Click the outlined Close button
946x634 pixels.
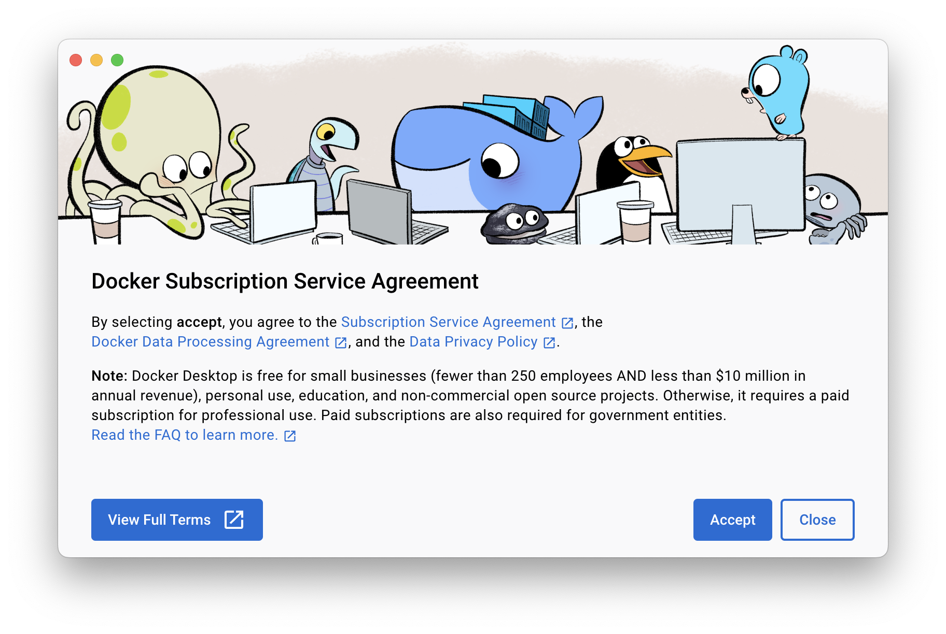pos(817,520)
